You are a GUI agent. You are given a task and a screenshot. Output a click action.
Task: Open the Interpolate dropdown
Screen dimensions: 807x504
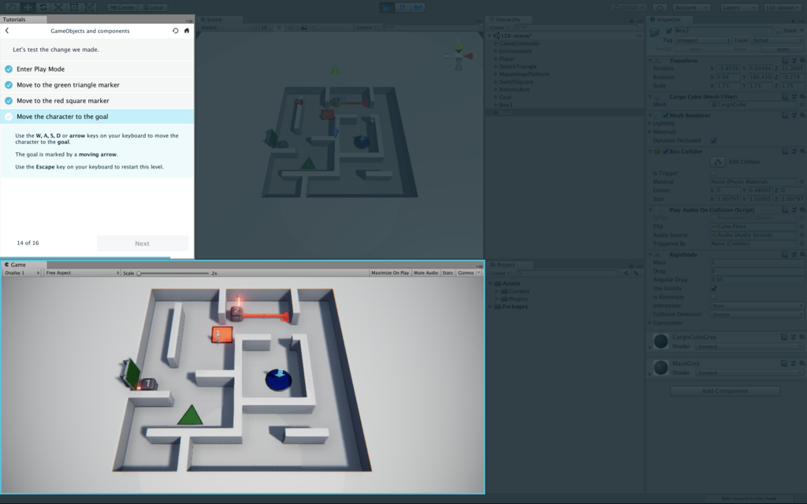click(757, 306)
